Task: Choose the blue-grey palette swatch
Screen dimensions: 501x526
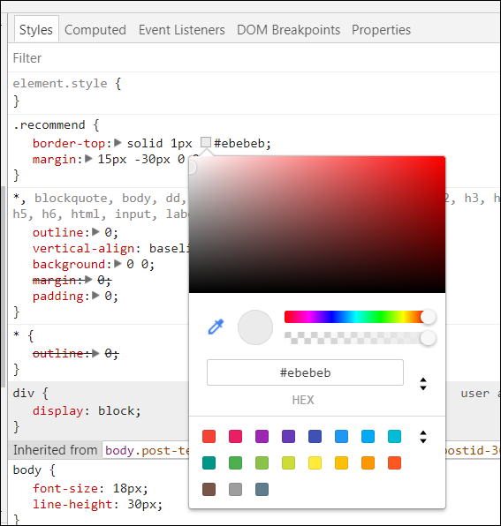Action: pyautogui.click(x=262, y=490)
